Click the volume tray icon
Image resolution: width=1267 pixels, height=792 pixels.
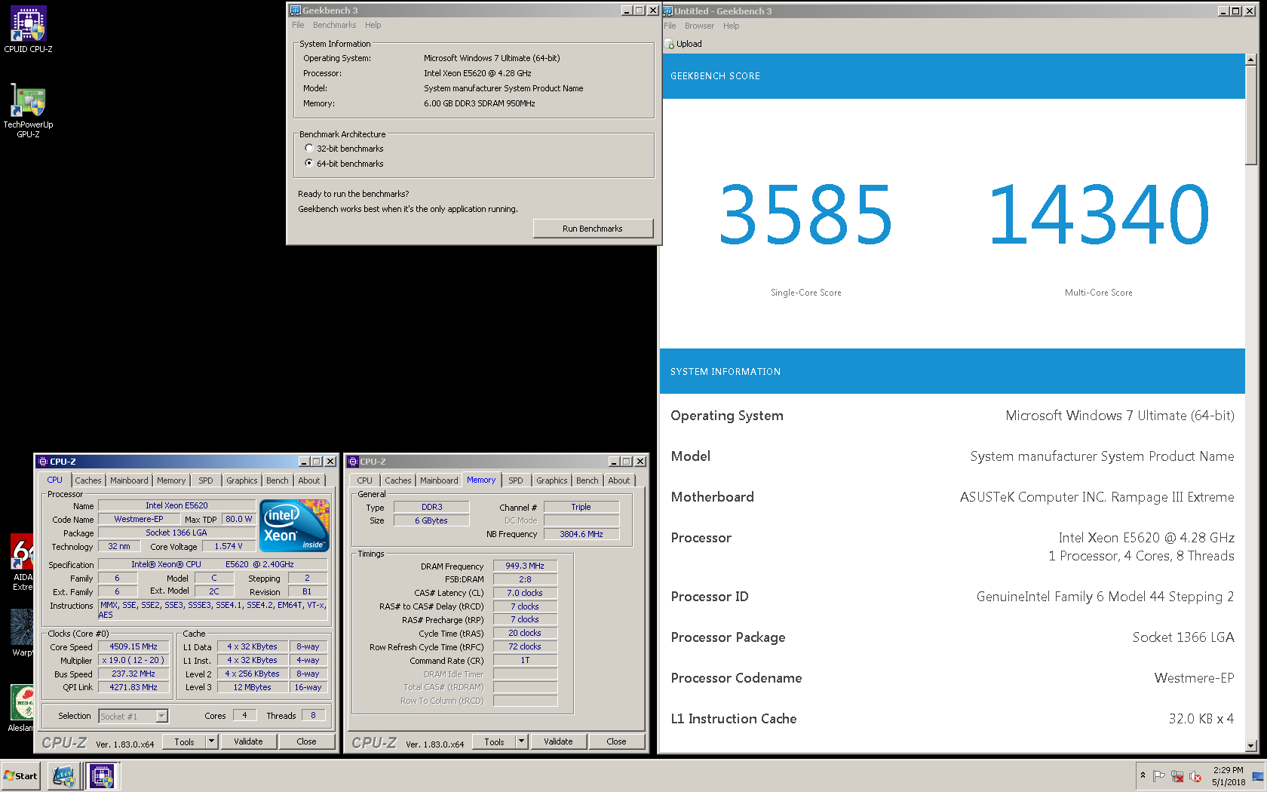pyautogui.click(x=1195, y=776)
